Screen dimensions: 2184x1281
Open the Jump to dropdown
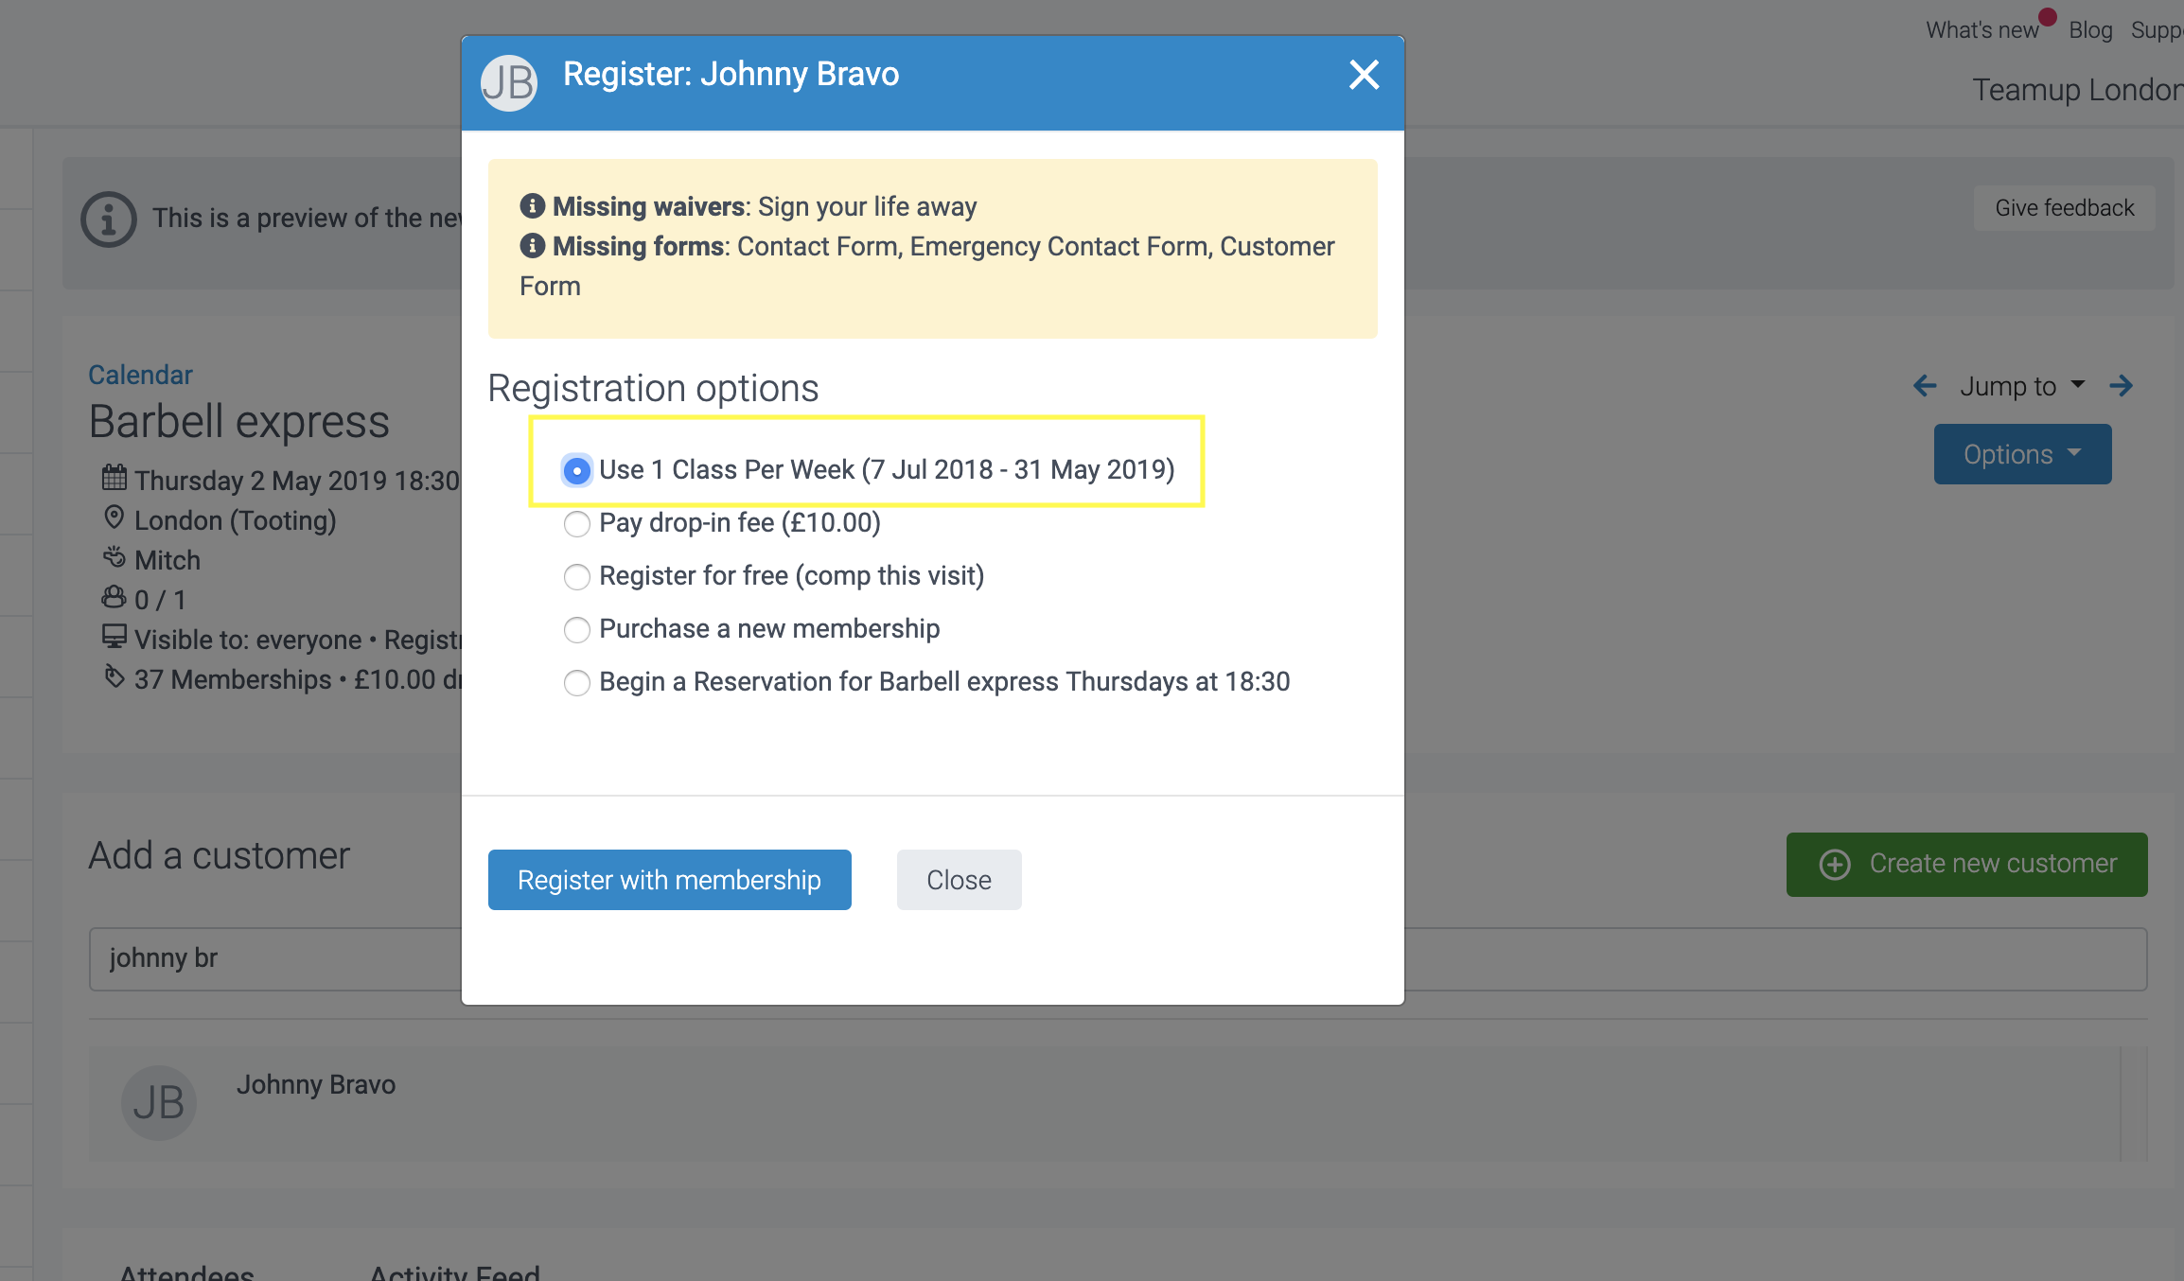(2021, 386)
